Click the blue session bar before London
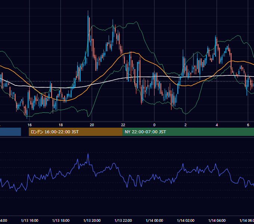The height and width of the screenshot is (224, 254). pos(10,132)
